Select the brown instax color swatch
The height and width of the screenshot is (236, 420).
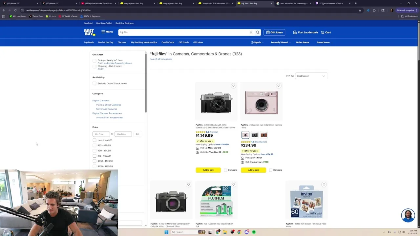(264, 135)
